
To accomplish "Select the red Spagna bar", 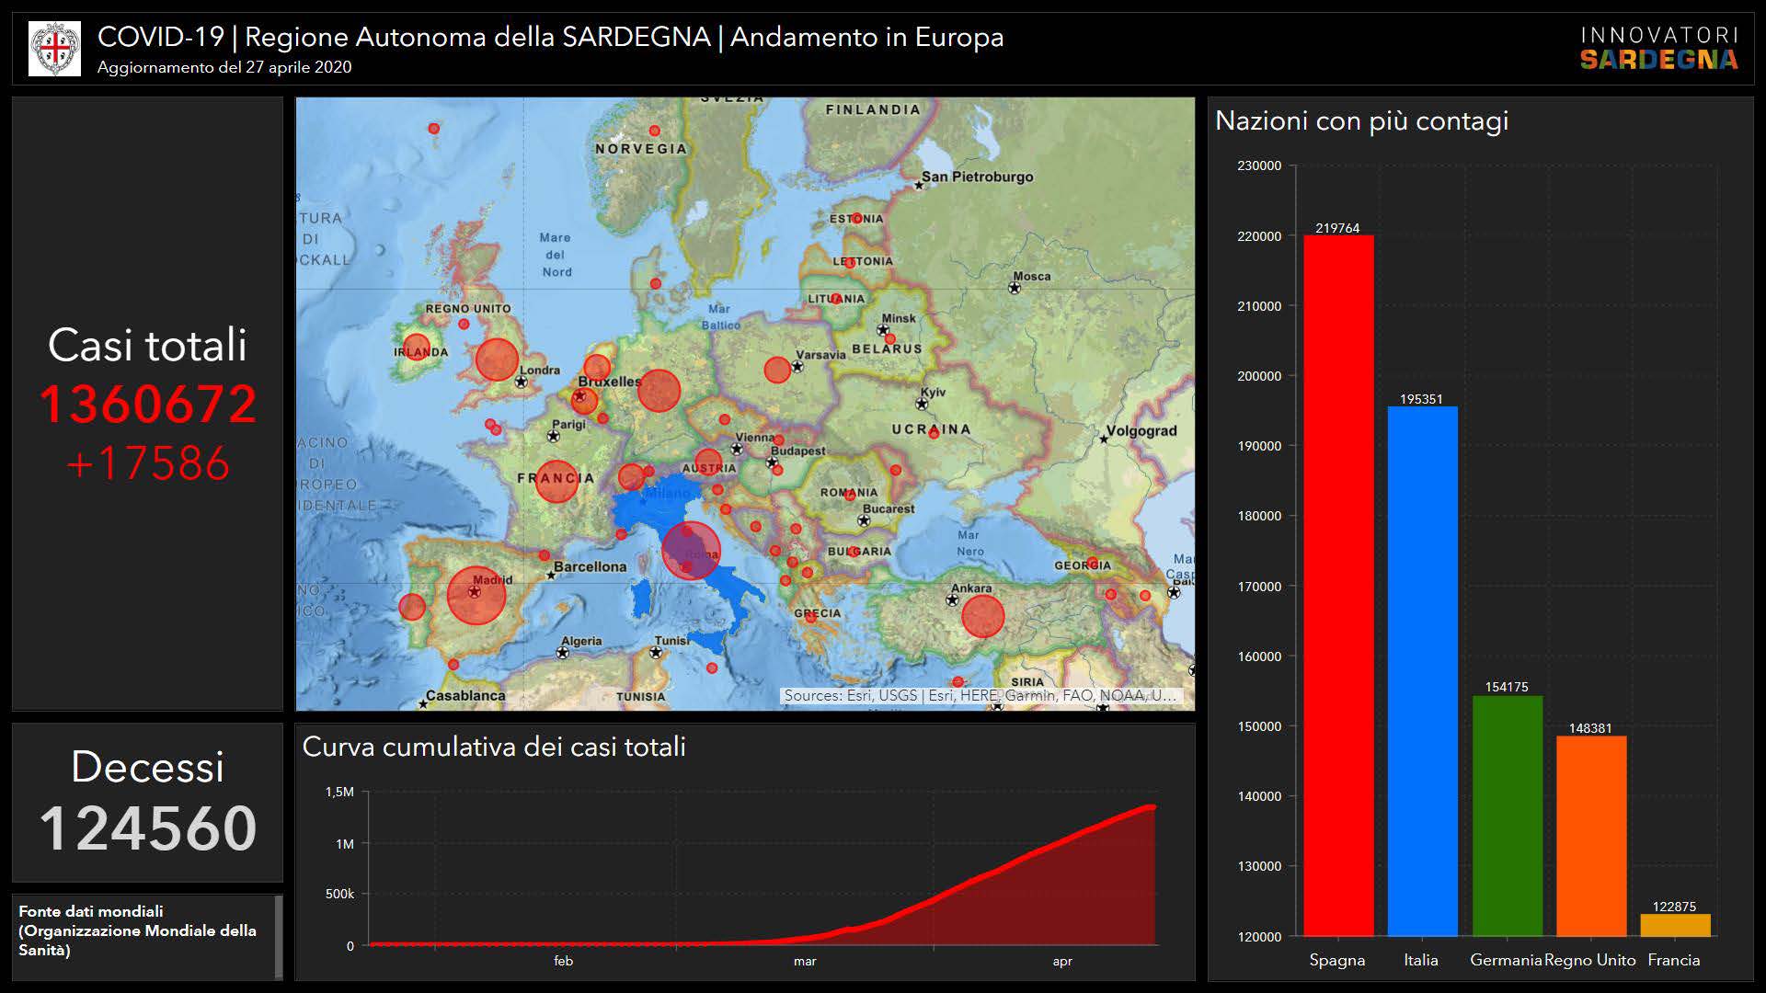I will coord(1338,585).
